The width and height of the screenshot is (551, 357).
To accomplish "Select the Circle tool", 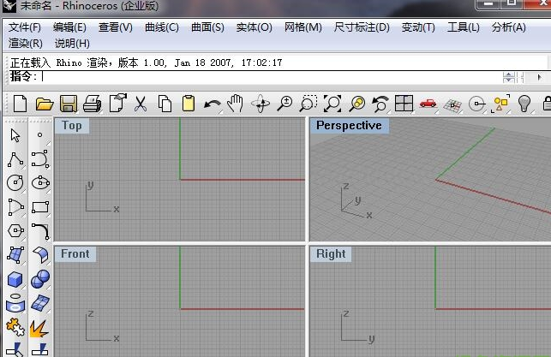I will 15,183.
